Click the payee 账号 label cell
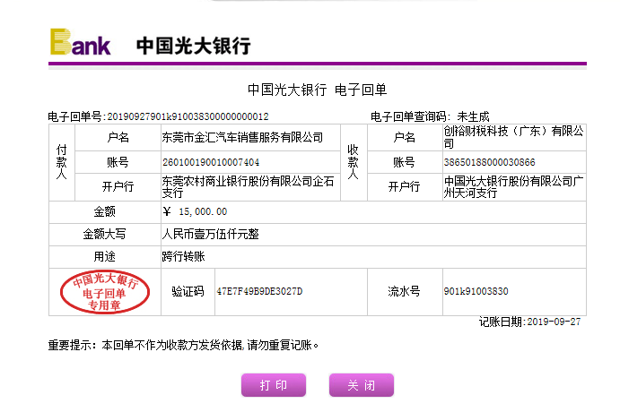The height and width of the screenshot is (412, 620). pos(405,162)
